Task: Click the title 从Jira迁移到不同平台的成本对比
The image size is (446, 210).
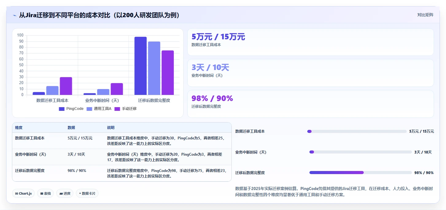Action: pyautogui.click(x=99, y=15)
